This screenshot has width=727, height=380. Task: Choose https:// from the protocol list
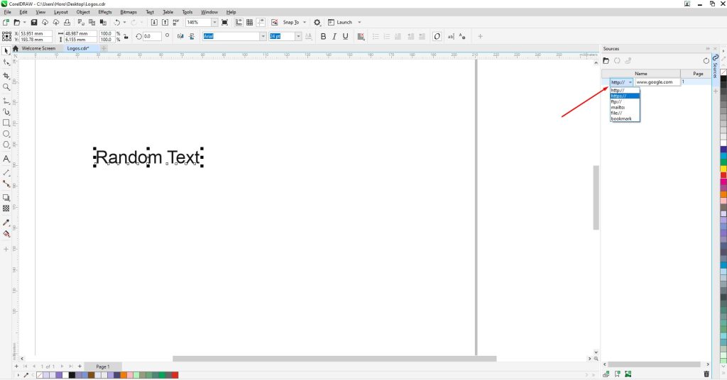tap(625, 96)
